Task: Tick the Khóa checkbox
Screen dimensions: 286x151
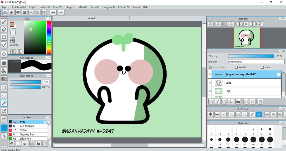Action: (262, 67)
